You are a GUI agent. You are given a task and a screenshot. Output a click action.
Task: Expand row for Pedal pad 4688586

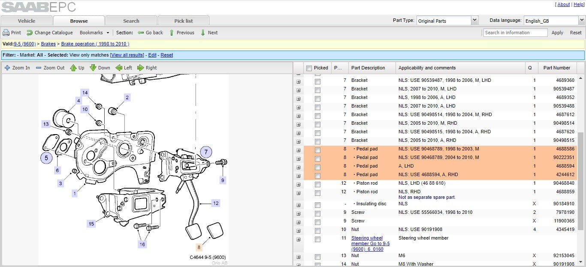(x=298, y=150)
